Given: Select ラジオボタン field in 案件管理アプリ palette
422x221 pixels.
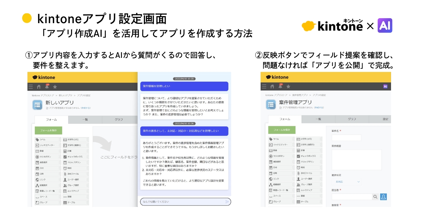Looking at the screenshot, I should (x=281, y=156).
